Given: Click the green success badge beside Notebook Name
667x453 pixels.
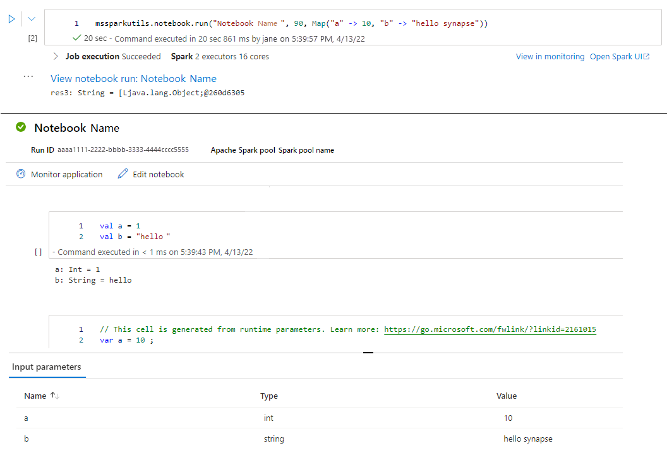Looking at the screenshot, I should 21,126.
